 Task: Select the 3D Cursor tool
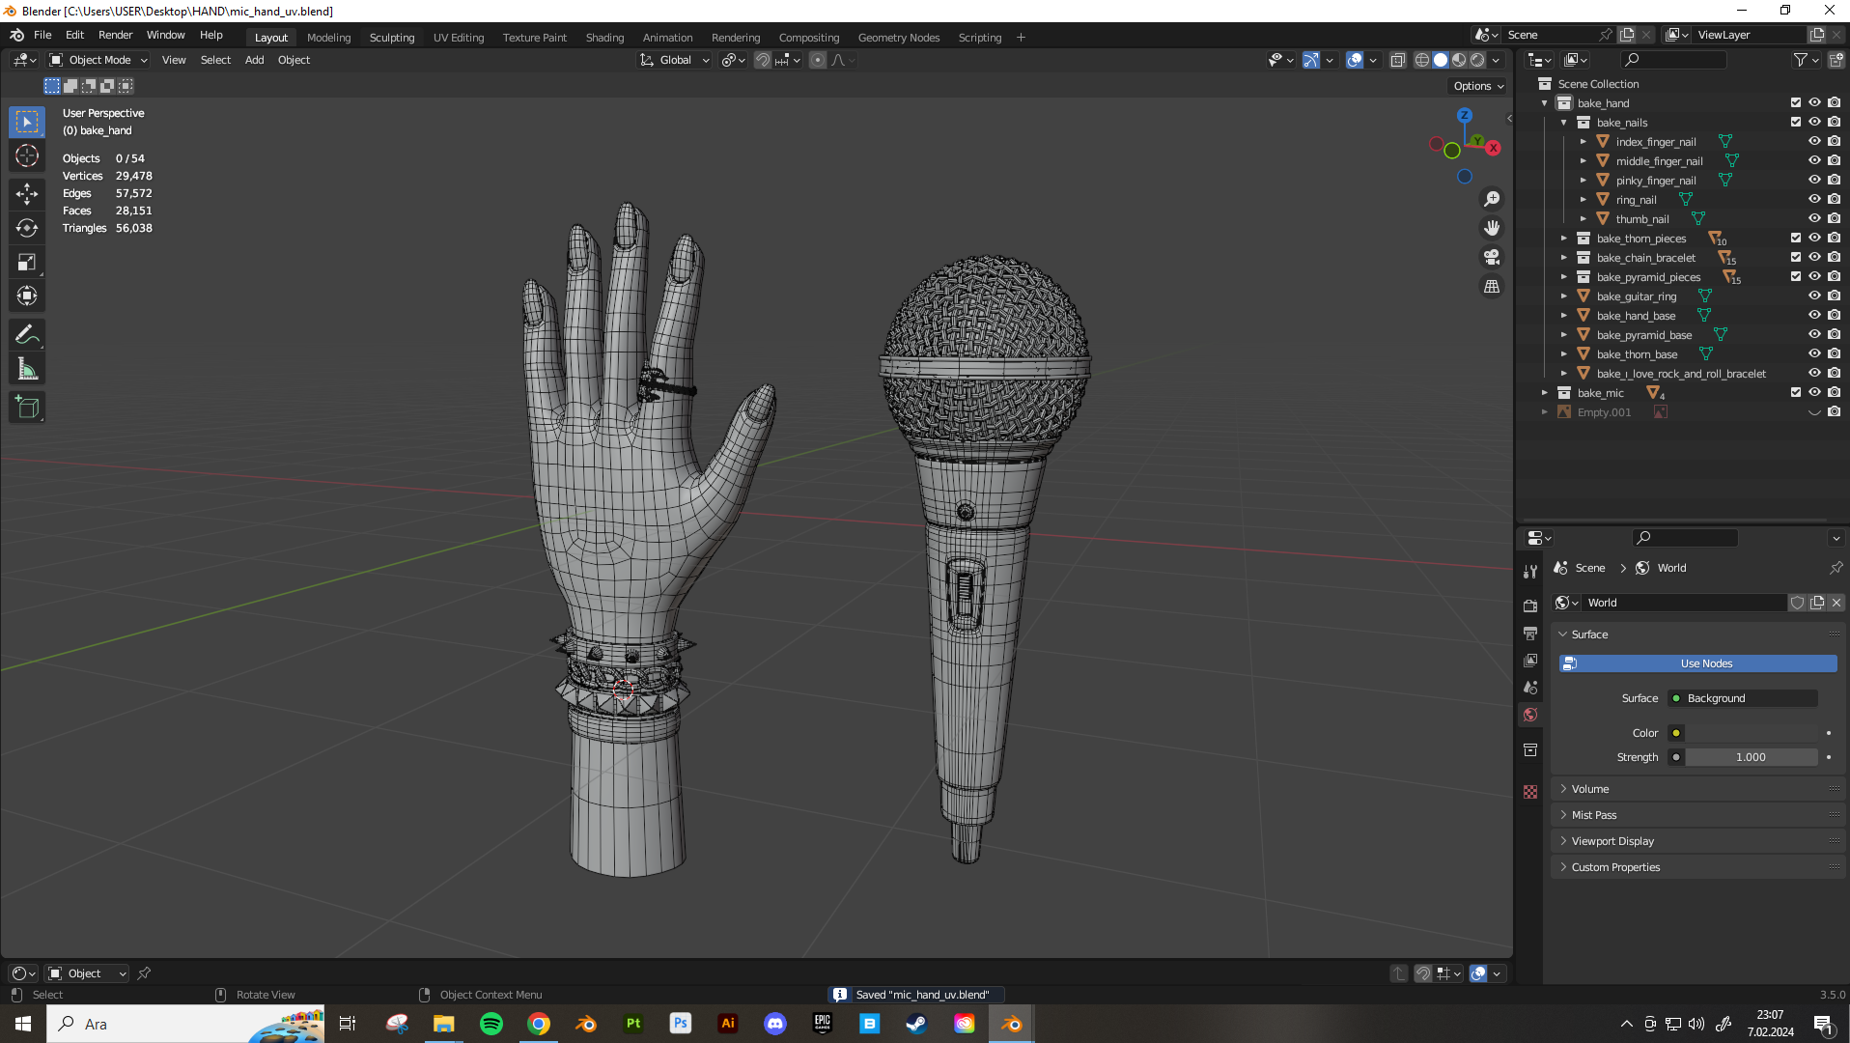[27, 156]
